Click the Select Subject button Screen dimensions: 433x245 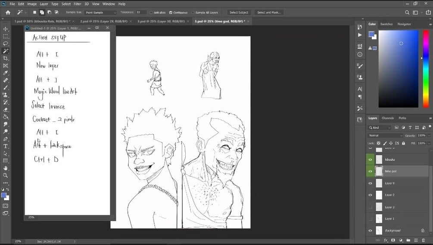click(239, 12)
